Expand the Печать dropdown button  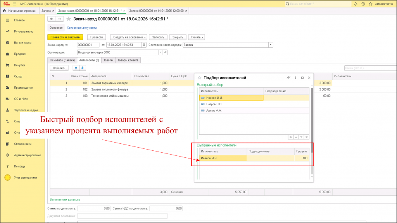(x=197, y=37)
